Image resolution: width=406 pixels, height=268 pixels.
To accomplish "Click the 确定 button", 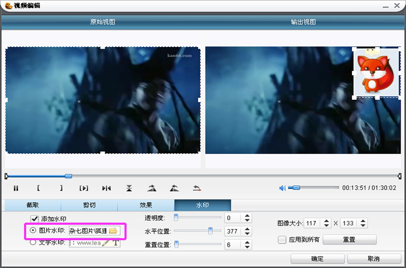I will (x=317, y=259).
